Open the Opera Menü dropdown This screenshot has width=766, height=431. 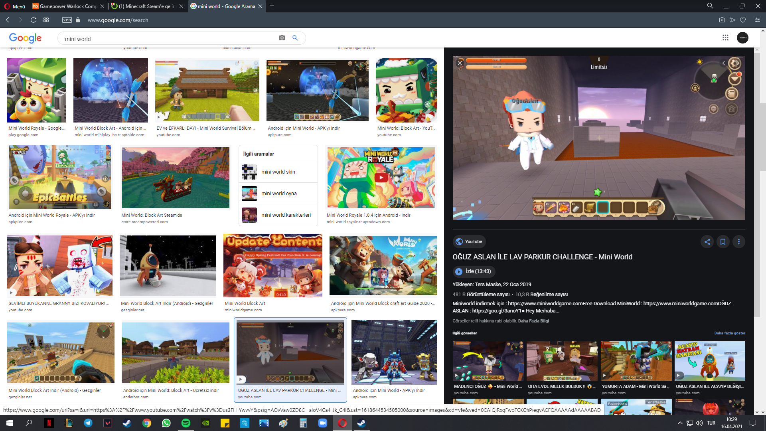coord(15,6)
